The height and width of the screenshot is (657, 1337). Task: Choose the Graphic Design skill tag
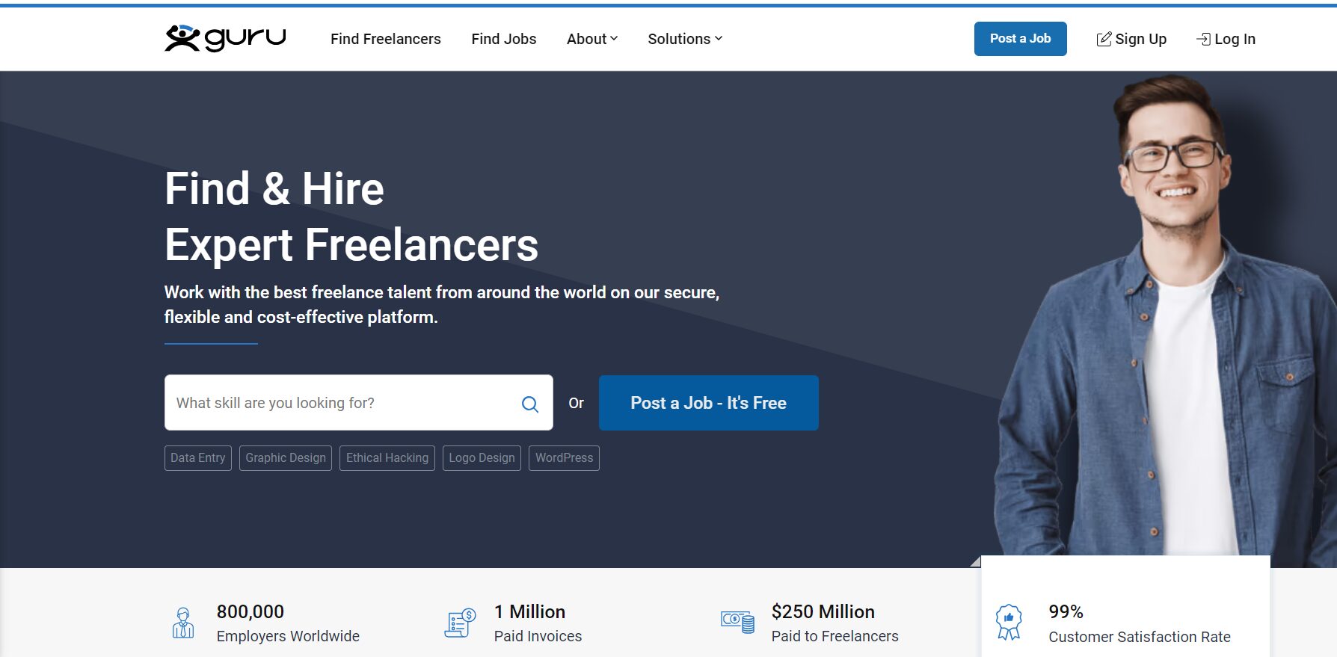pos(285,458)
